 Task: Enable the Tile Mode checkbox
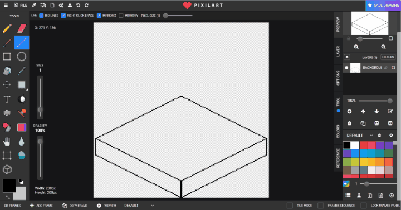[290, 206]
